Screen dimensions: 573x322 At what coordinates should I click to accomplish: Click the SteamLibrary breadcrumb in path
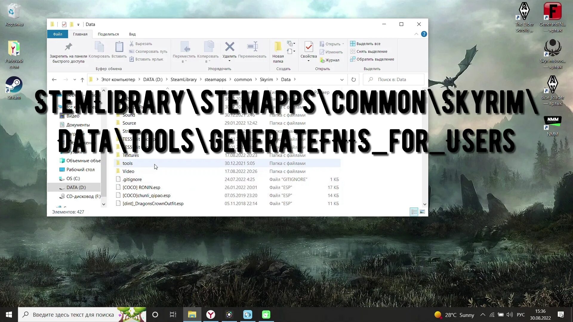click(x=183, y=80)
